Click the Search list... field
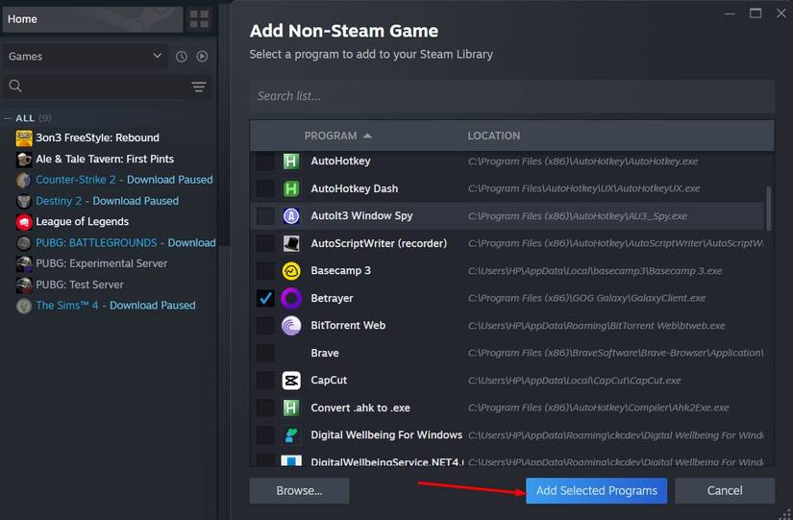This screenshot has height=520, width=793. (511, 96)
